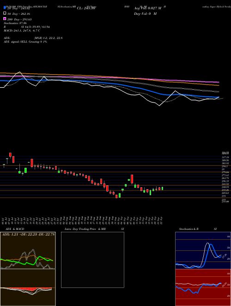
Task: Open the MACD histogram mini chart
Action: [x=28, y=287]
